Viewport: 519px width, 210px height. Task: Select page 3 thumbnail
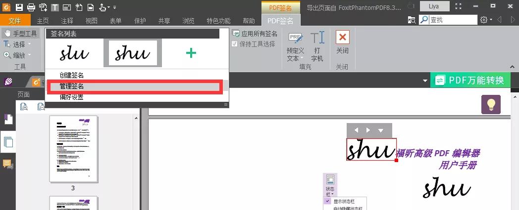(x=73, y=149)
